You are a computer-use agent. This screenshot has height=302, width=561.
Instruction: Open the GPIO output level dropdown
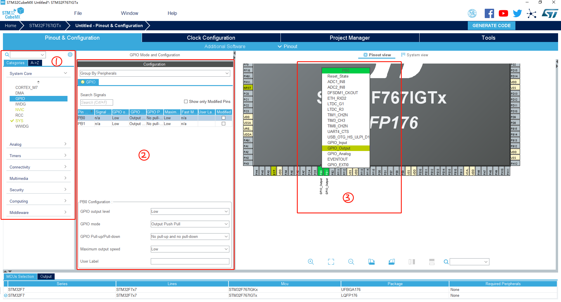190,212
